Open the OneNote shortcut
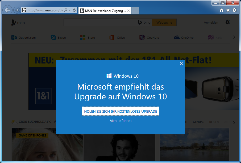Image resolution: width=241 pixels, height=163 pixels. (x=149, y=38)
